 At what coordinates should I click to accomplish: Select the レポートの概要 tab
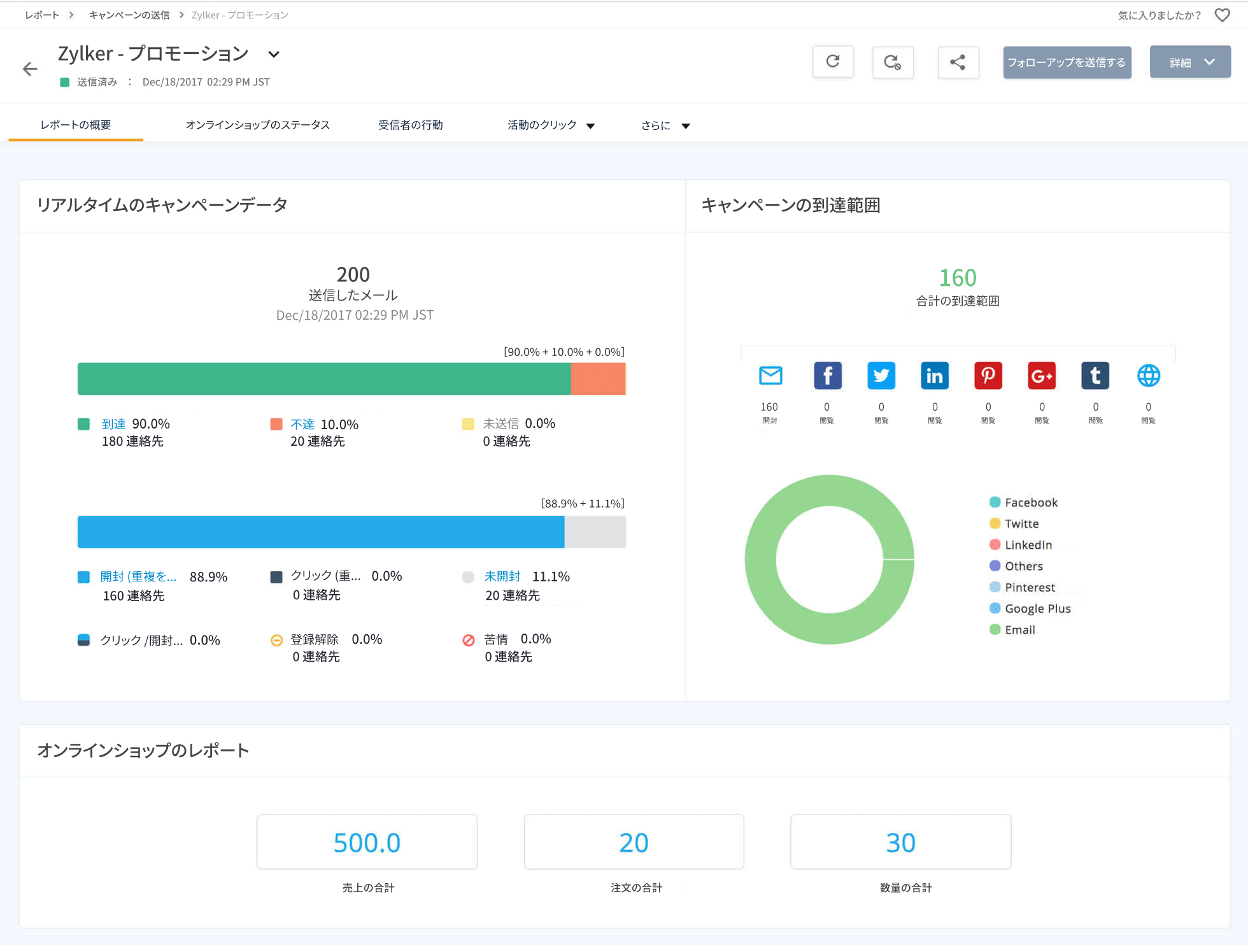coord(76,125)
